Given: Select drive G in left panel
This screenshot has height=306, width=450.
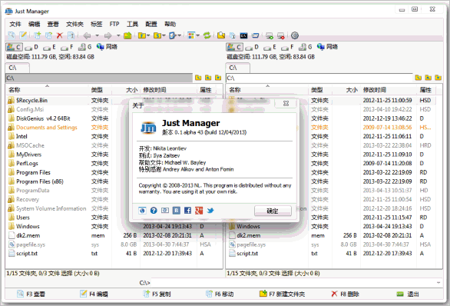Looking at the screenshot, I should coord(85,47).
